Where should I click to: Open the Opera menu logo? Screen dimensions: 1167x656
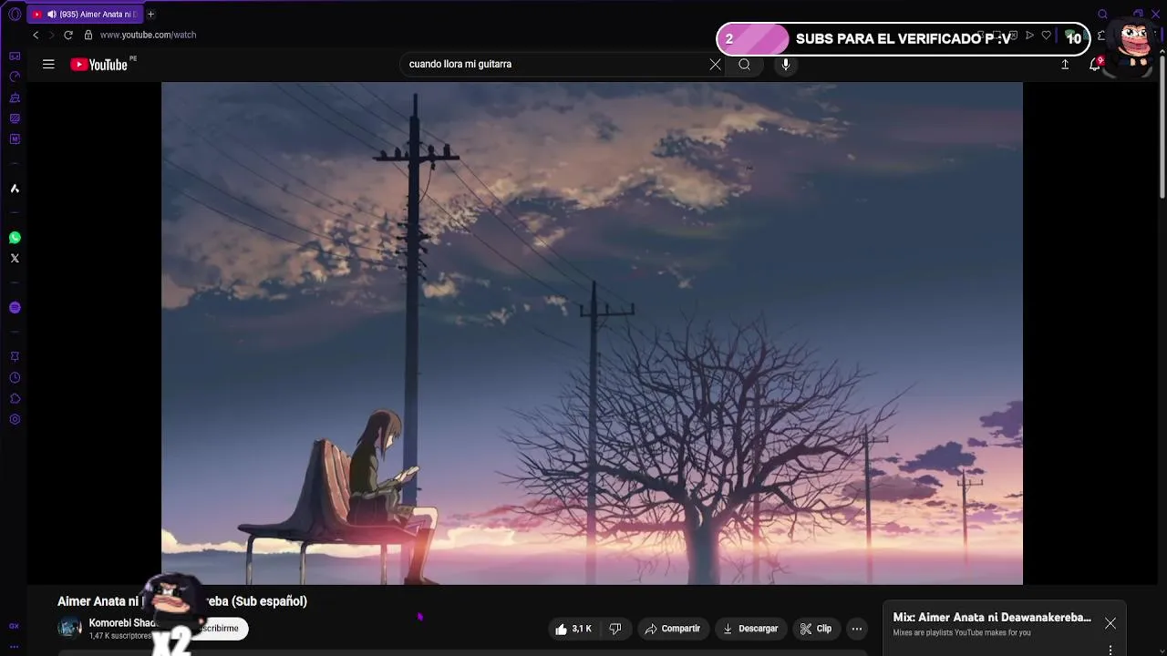(15, 15)
